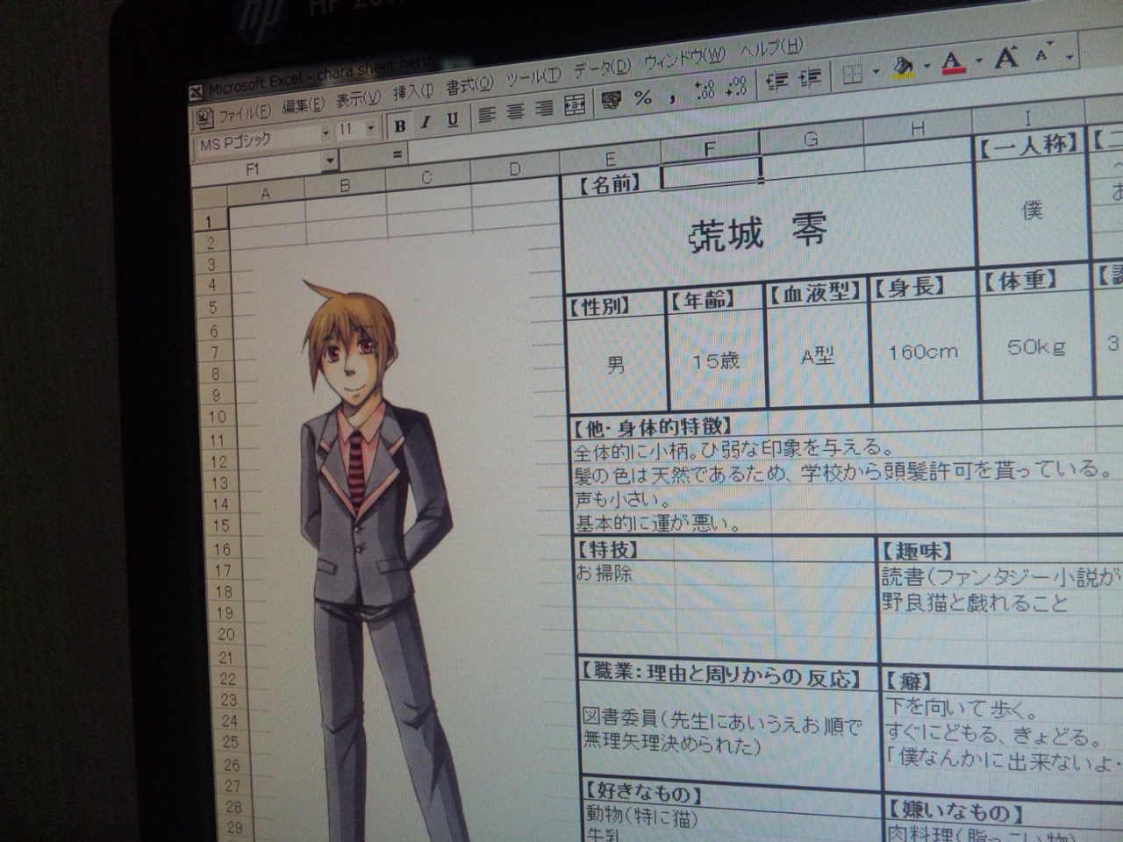Screen dimensions: 1123x842
Task: Open the 書式(O) menu
Action: (x=469, y=85)
